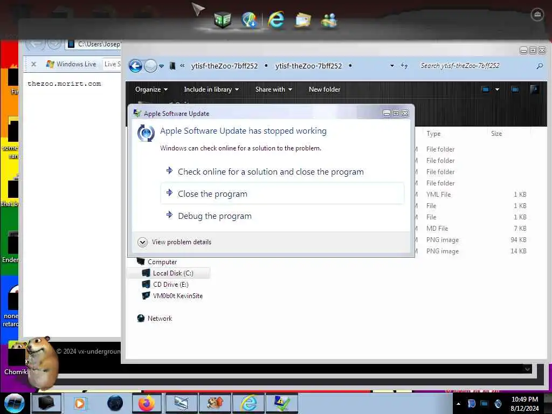Open the Organize menu

click(151, 89)
